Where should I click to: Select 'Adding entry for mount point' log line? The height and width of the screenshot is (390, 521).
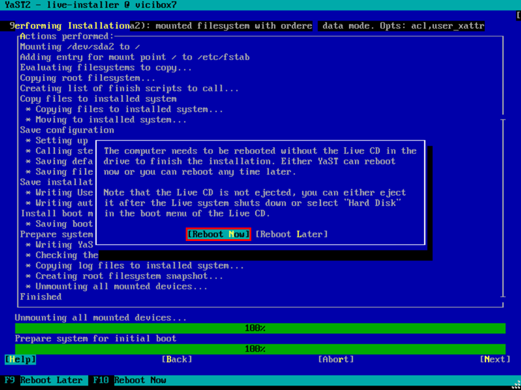[x=134, y=57]
